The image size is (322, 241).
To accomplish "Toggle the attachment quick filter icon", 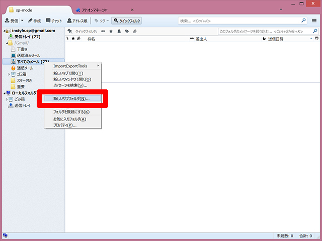I will (x=135, y=31).
